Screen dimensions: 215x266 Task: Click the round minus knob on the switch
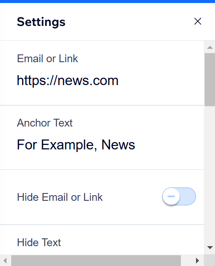coord(171,196)
